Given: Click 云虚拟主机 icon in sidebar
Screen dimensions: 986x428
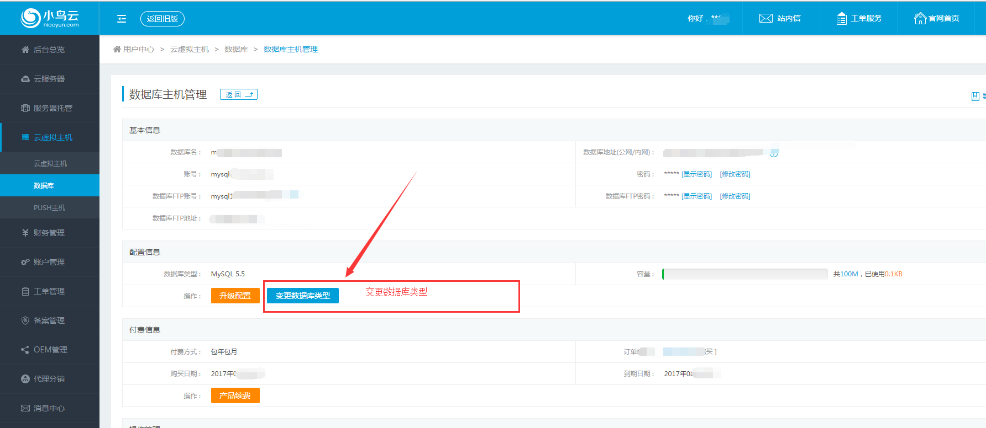Looking at the screenshot, I should [x=25, y=137].
